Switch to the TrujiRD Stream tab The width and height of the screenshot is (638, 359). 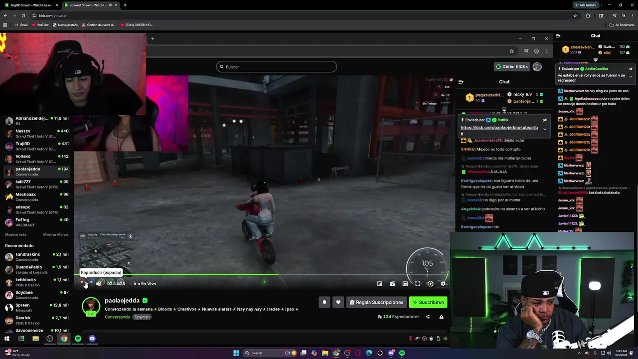31,5
